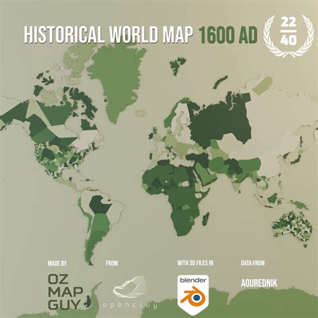318x318 pixels.
Task: Click the openclay wireframe logo
Action: click(130, 287)
